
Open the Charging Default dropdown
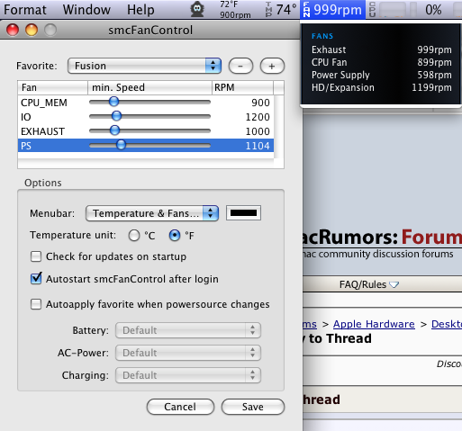click(x=188, y=375)
